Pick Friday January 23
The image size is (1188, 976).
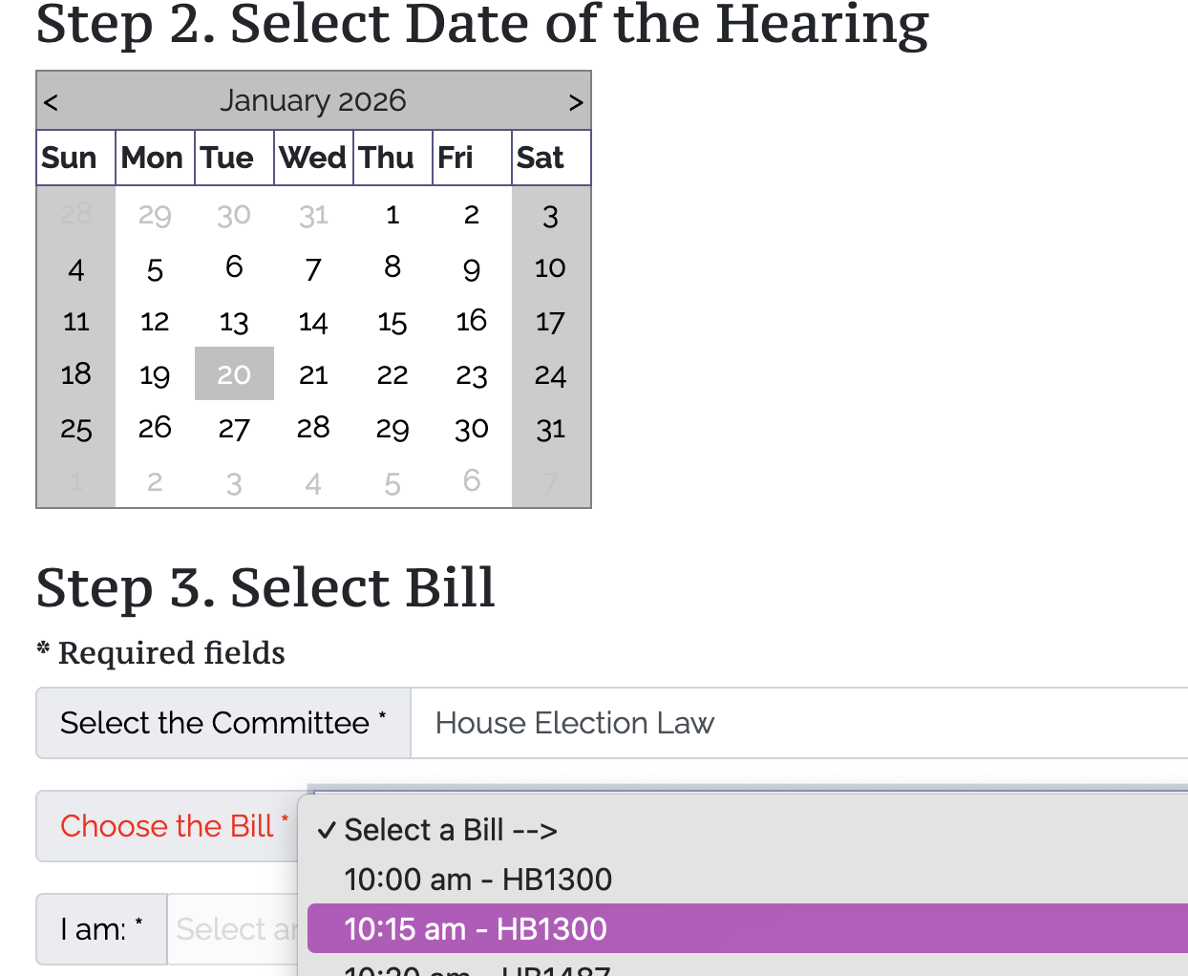tap(472, 374)
